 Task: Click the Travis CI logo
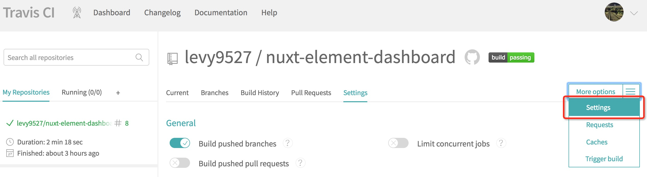pos(29,13)
